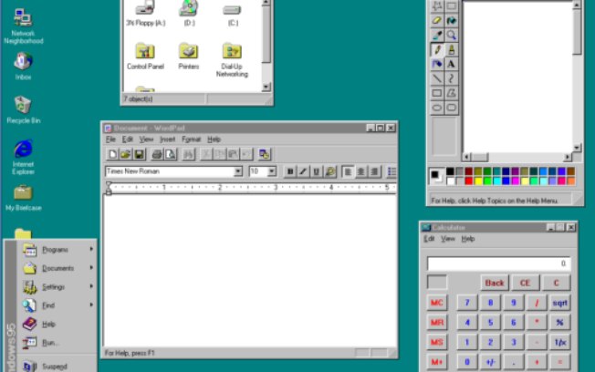595x372 pixels.
Task: Click My Computer scrollbar down arrow
Action: pos(266,87)
